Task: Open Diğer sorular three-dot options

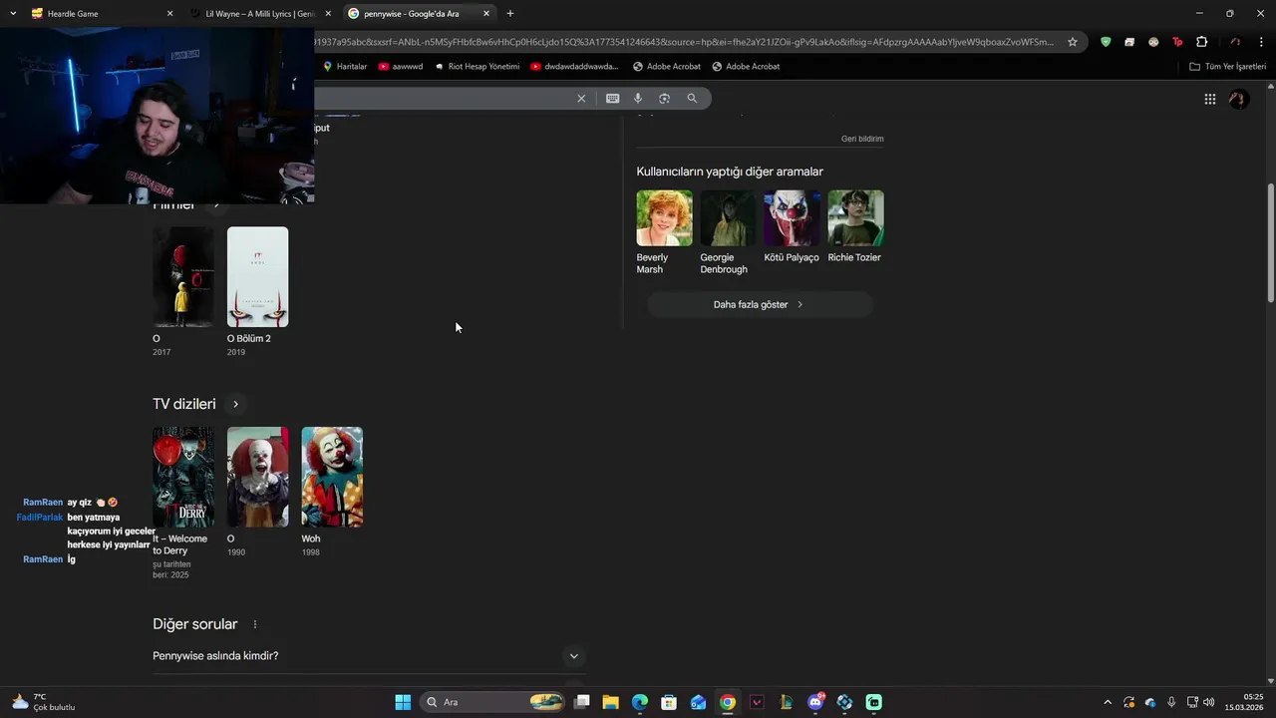Action: (255, 624)
